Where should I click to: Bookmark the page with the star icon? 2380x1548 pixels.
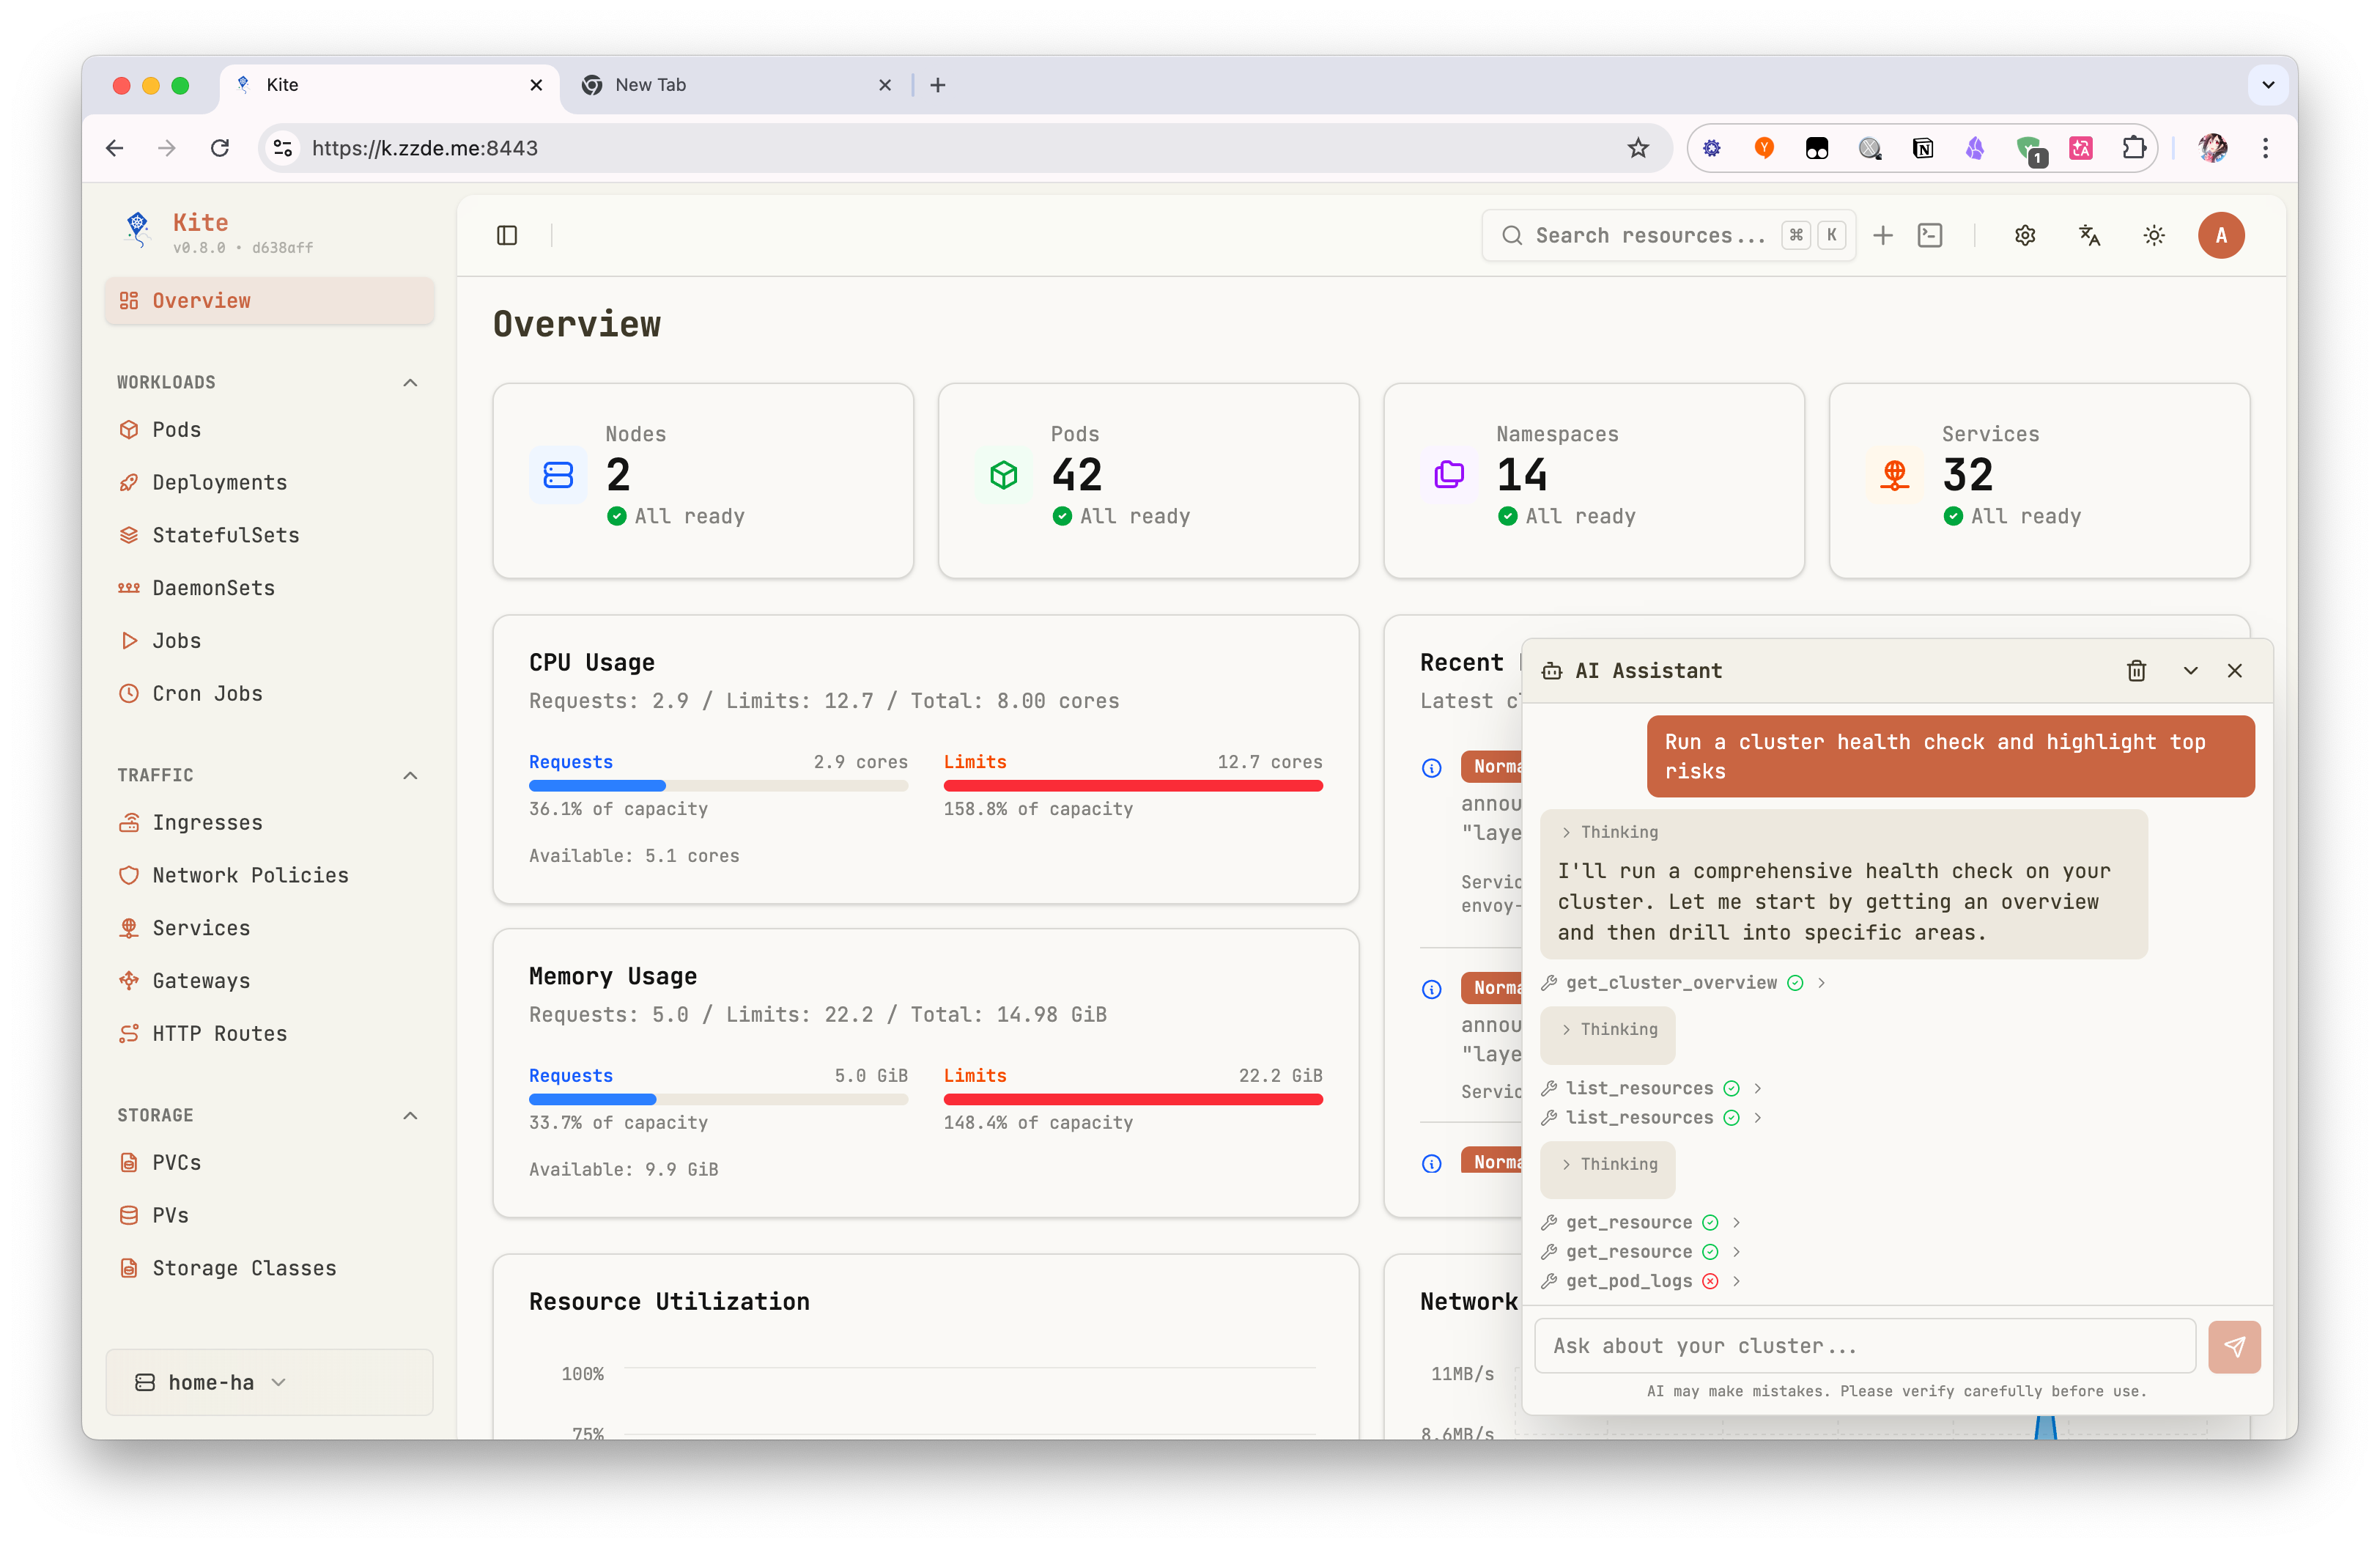pos(1638,147)
